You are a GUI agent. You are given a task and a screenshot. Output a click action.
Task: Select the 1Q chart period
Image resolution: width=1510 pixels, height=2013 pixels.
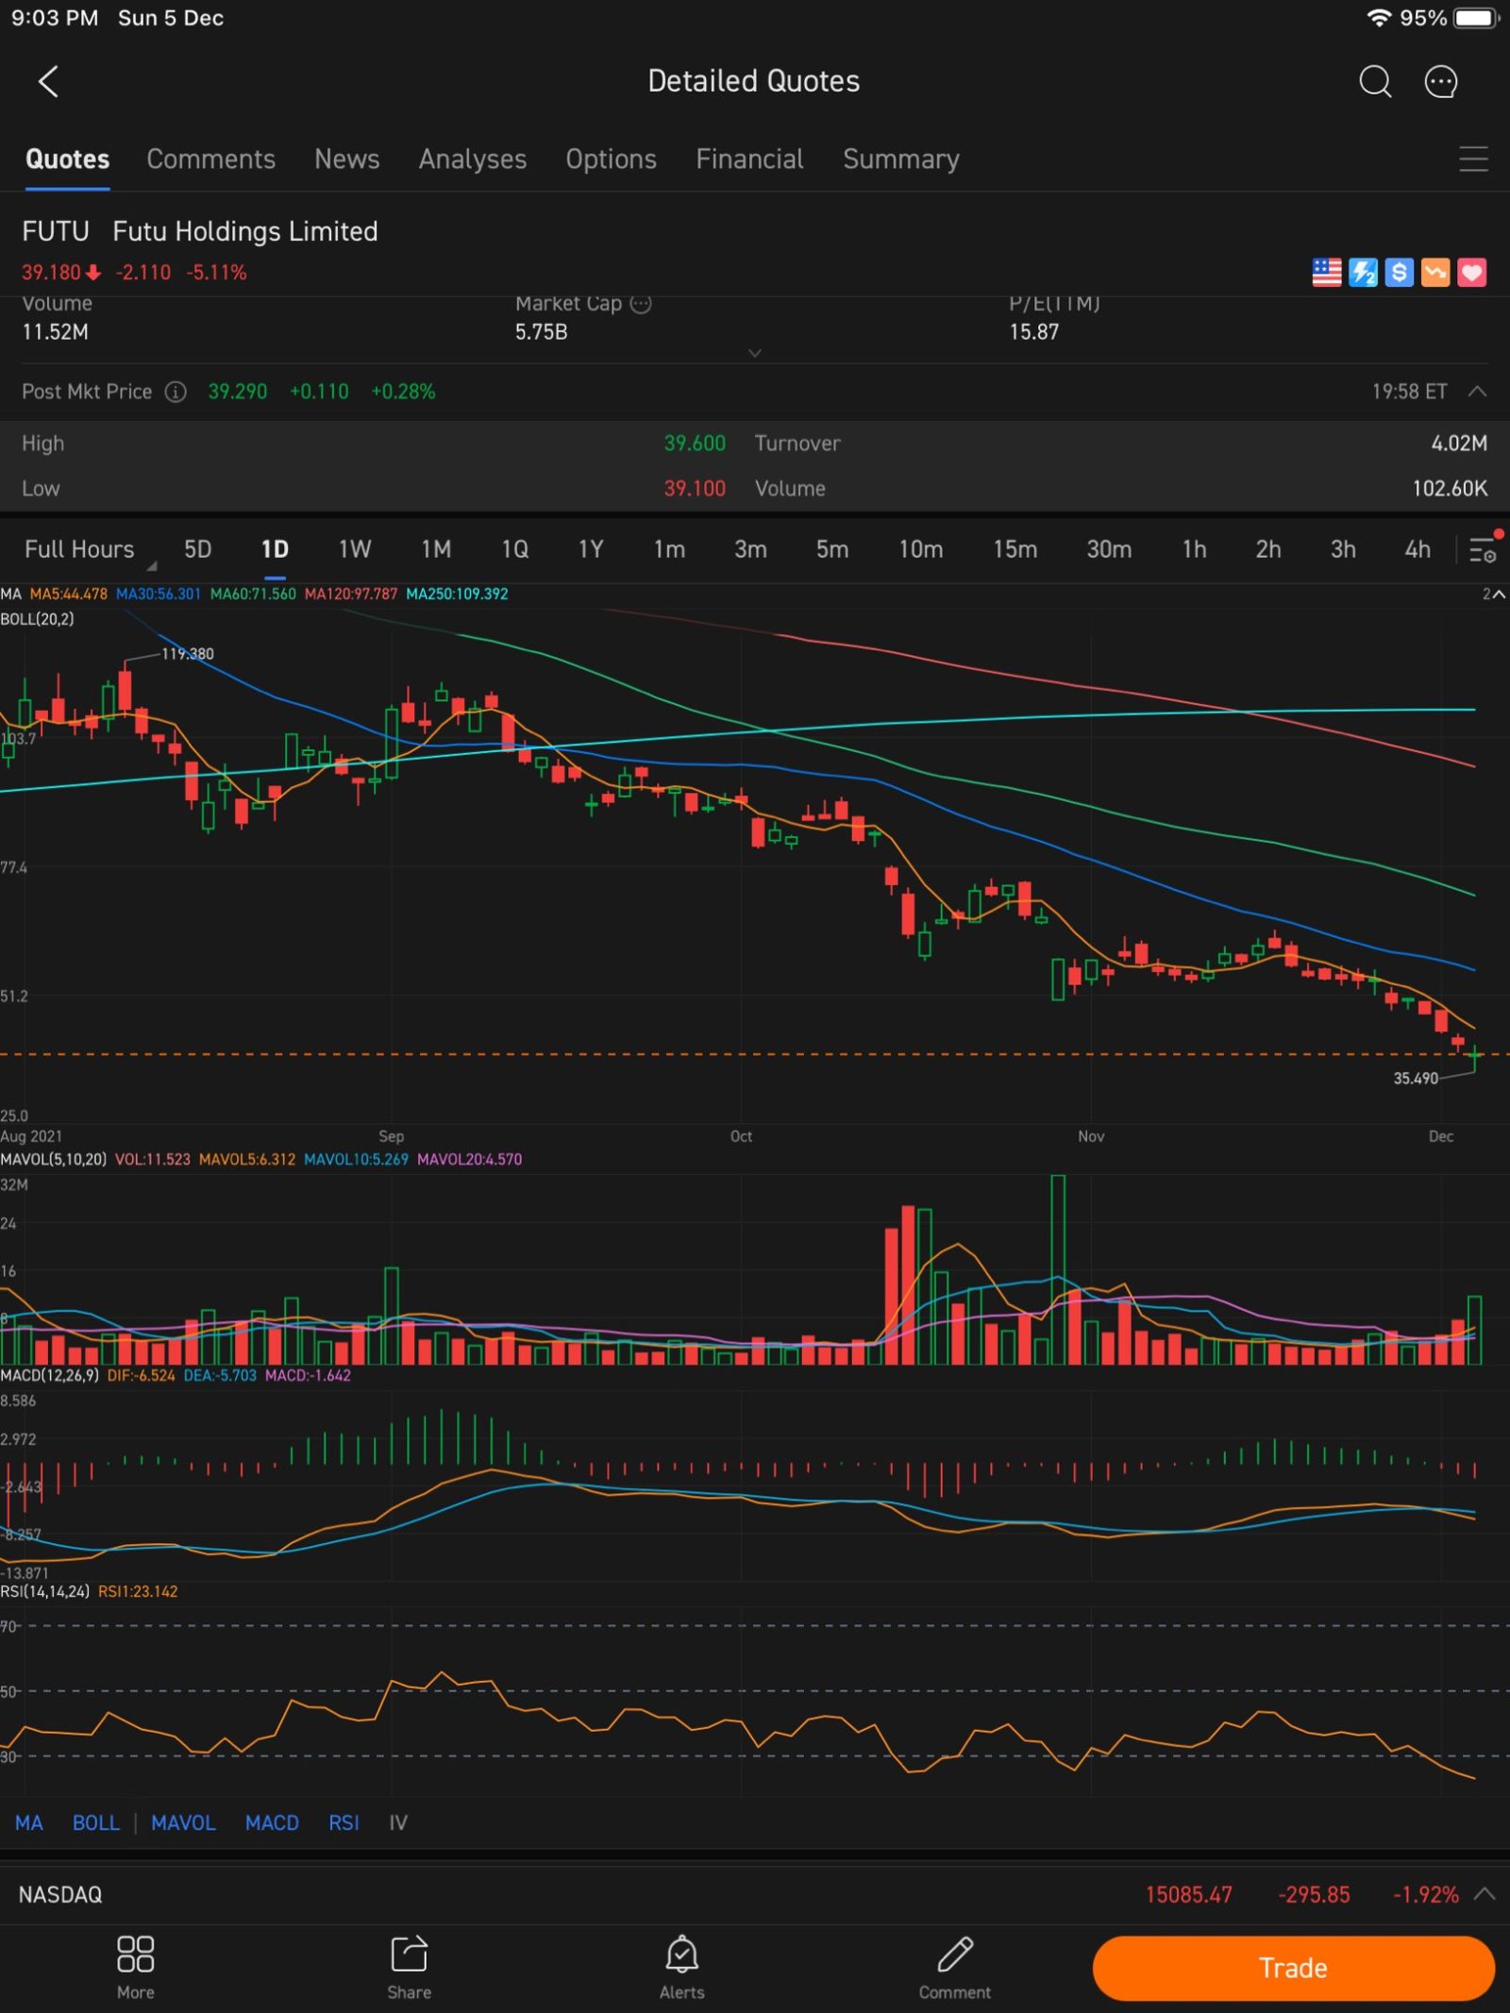tap(514, 549)
